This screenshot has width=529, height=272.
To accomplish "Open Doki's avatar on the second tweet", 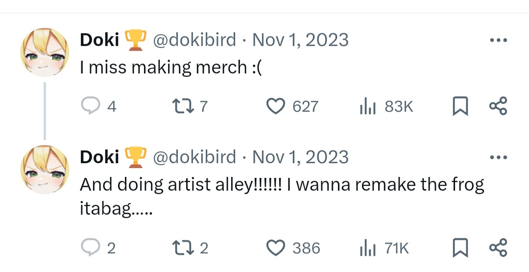I will click(45, 170).
